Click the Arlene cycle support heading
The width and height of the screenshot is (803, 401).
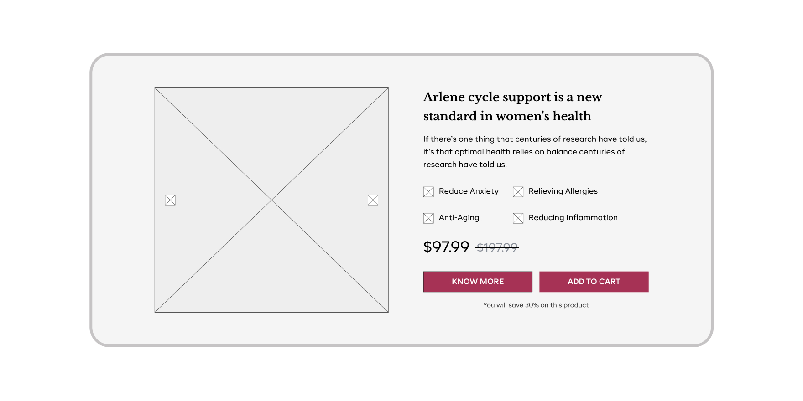pyautogui.click(x=512, y=107)
